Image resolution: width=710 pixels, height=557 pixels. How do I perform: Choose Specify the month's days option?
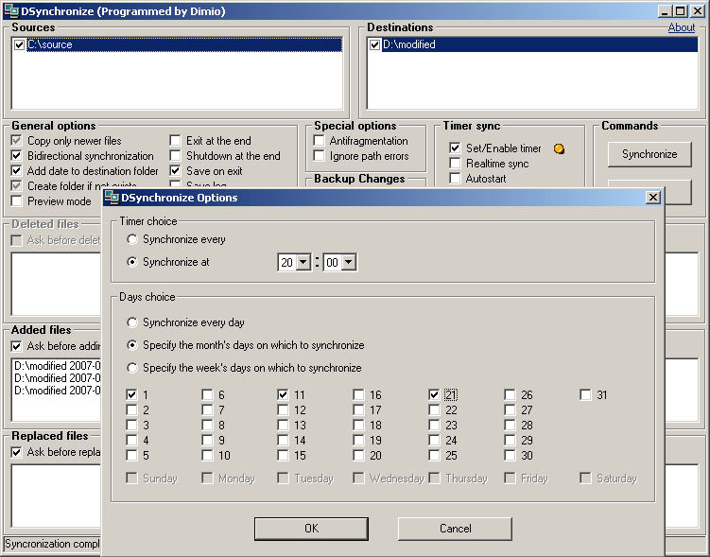[x=132, y=345]
